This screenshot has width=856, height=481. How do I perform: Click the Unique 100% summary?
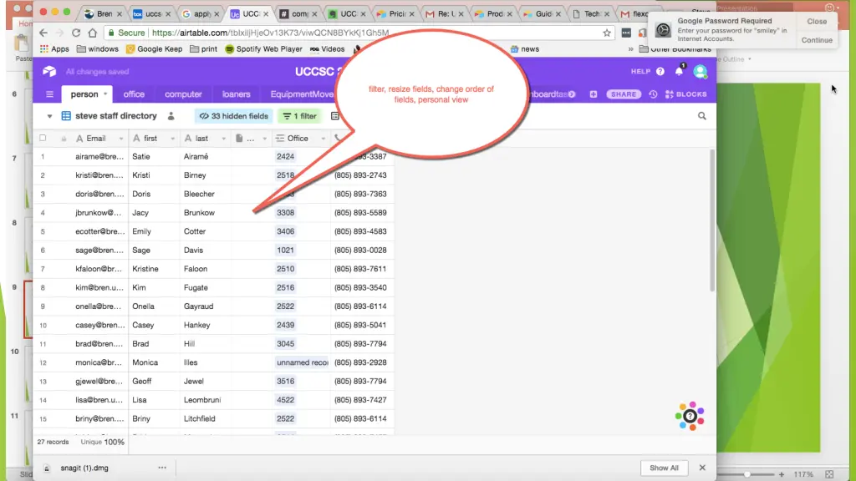pos(102,442)
